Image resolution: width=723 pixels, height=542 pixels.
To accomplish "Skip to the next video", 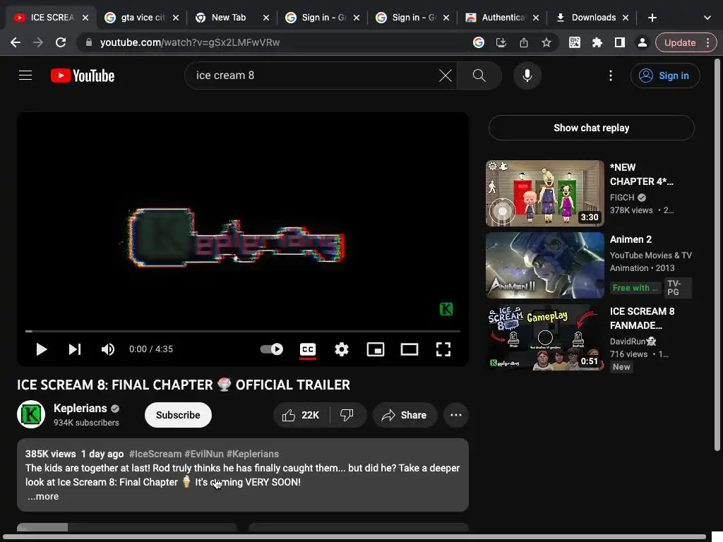I will (x=75, y=349).
